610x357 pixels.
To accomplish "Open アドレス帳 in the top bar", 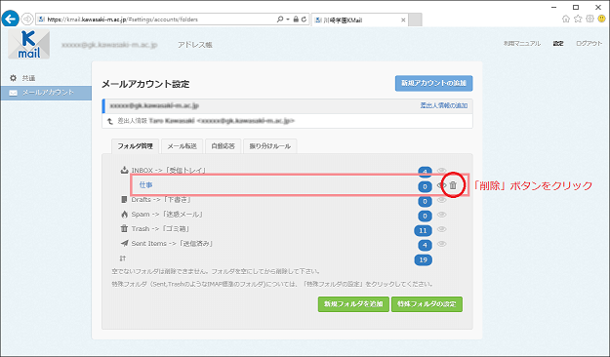I will coord(195,45).
